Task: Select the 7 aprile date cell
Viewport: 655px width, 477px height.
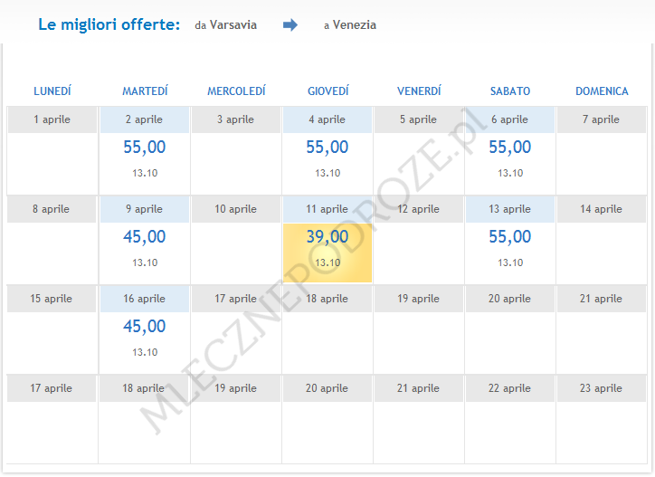Action: [x=601, y=119]
